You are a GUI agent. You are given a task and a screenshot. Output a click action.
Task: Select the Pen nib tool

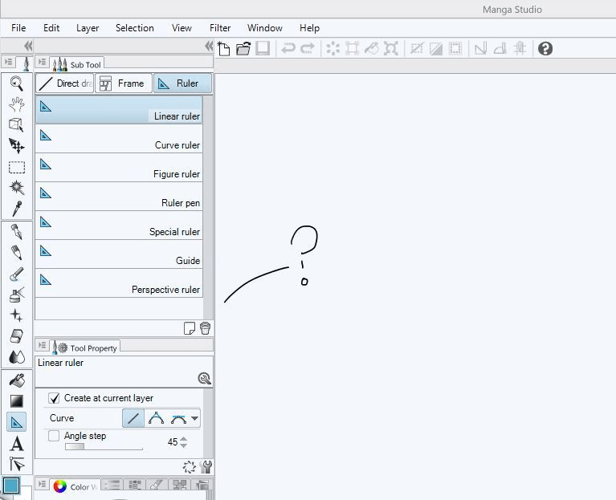click(17, 232)
